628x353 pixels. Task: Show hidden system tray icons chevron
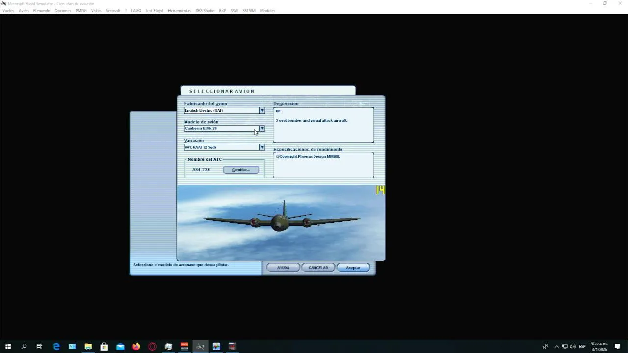click(x=557, y=347)
